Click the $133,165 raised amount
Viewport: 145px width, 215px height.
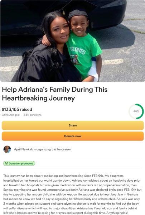[x=17, y=109]
